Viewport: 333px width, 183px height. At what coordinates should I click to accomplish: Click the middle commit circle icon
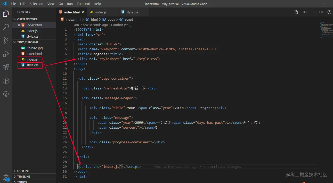(313, 12)
